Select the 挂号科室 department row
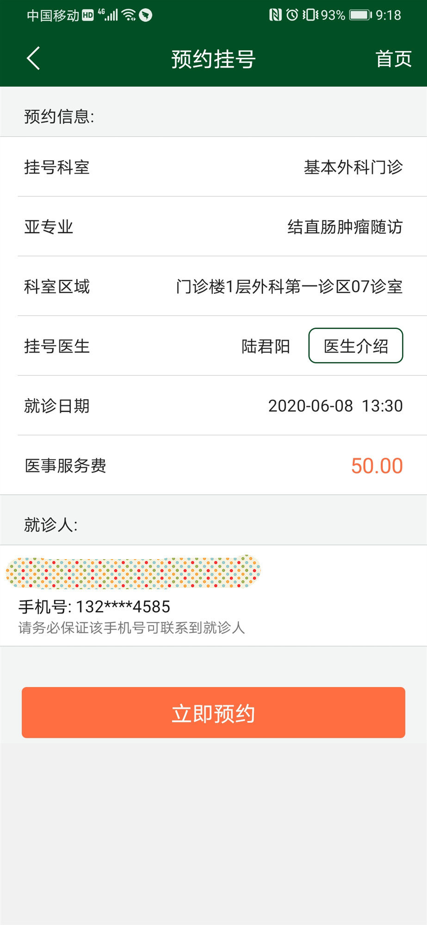This screenshot has width=427, height=925. tap(213, 166)
